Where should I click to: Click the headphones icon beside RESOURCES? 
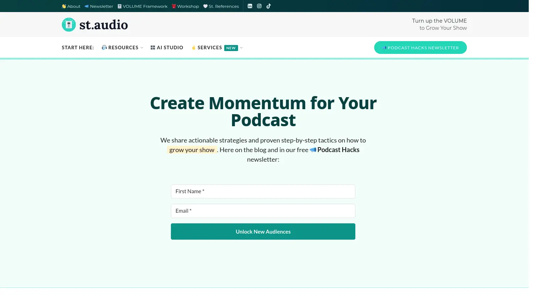click(x=104, y=47)
